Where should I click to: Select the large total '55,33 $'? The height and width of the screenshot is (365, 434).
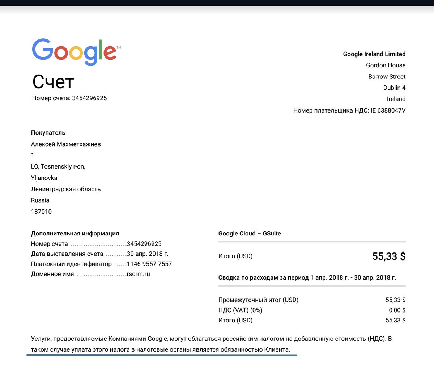pos(389,256)
